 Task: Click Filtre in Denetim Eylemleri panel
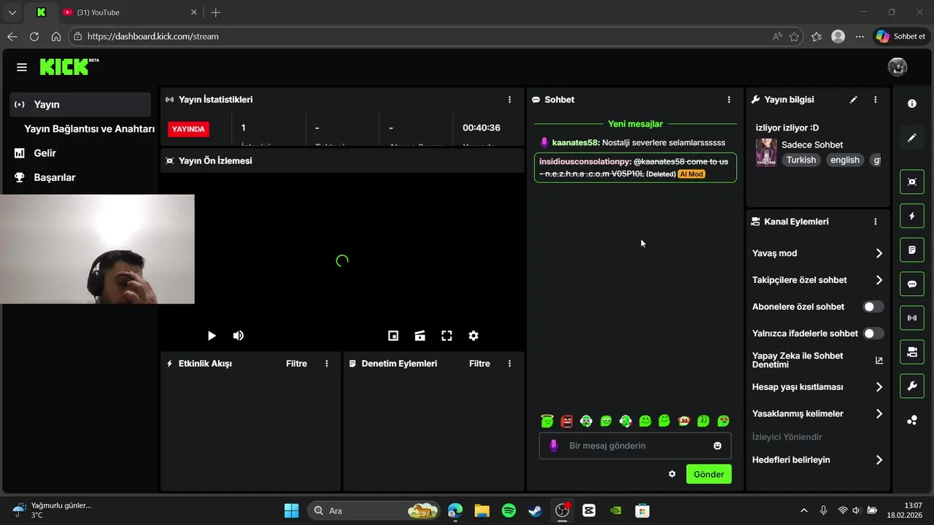click(x=479, y=364)
